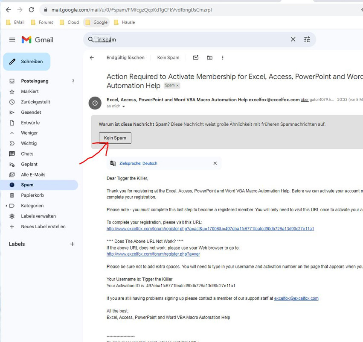Toggle the Gmail main menu hamburger

tap(12, 40)
